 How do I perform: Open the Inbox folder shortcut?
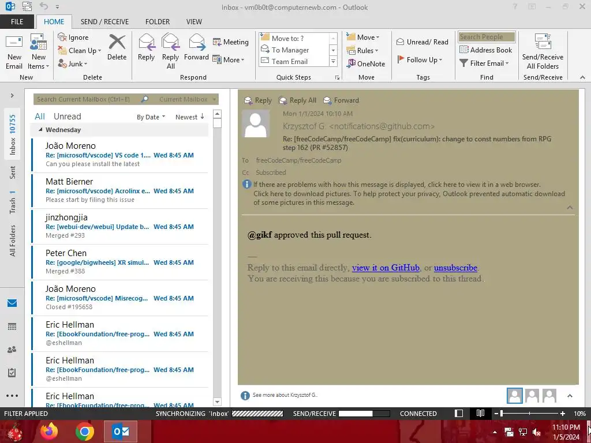coord(13,134)
